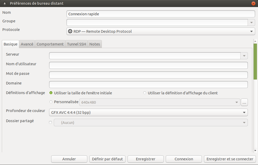Enable the Dossier partagé checkbox
The height and width of the screenshot is (165, 258).
50,122
